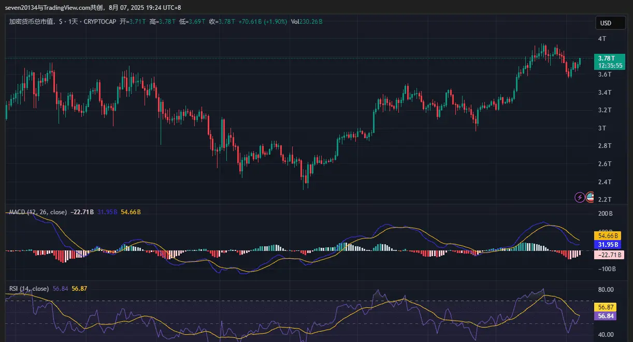Click the 80.00 label on RSI axis
633x342 pixels.
coord(606,290)
